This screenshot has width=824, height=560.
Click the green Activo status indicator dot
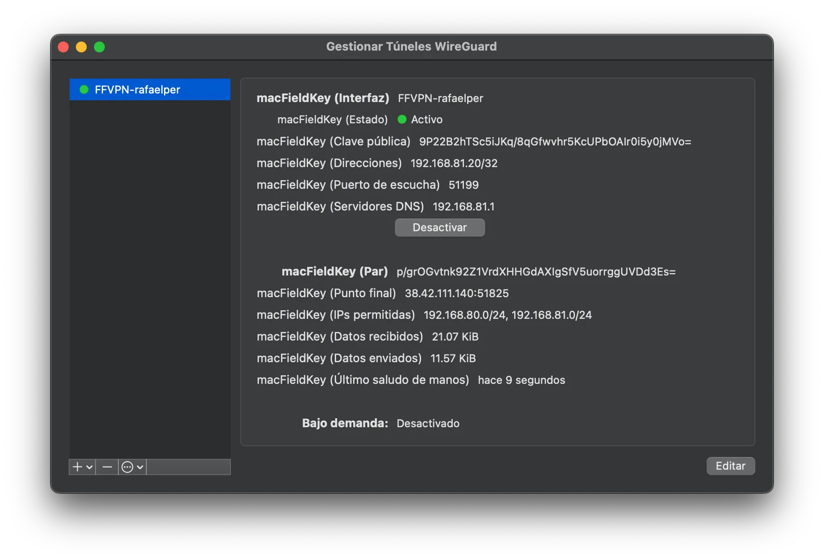(x=402, y=119)
